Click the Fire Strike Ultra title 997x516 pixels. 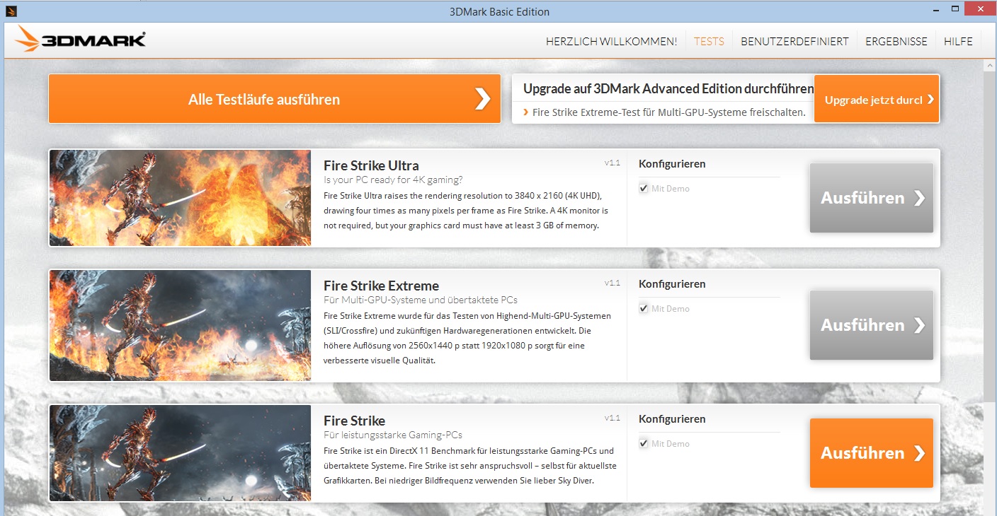click(371, 166)
